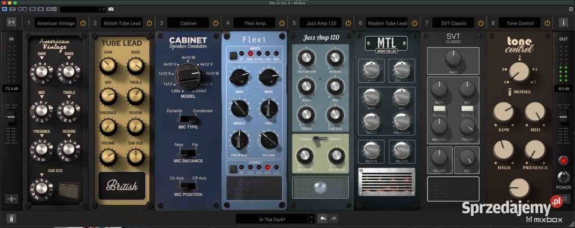The height and width of the screenshot is (228, 575).
Task: Select the Clean model LED on Flexi
Action: (250, 54)
